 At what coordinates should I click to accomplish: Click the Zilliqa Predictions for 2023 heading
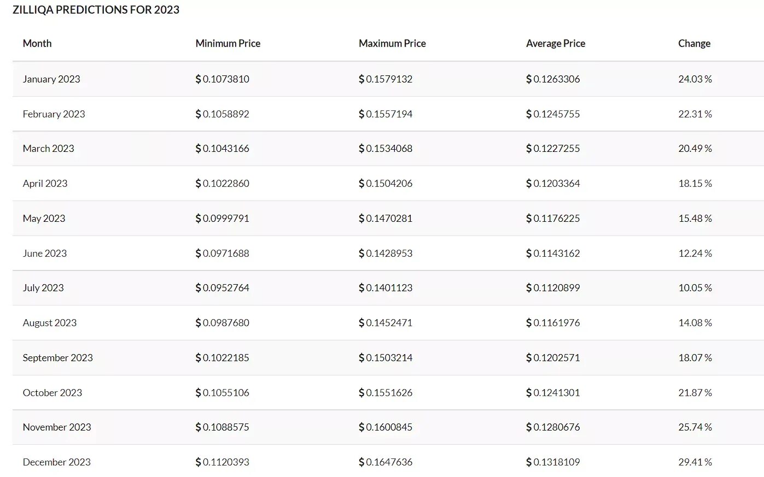96,10
